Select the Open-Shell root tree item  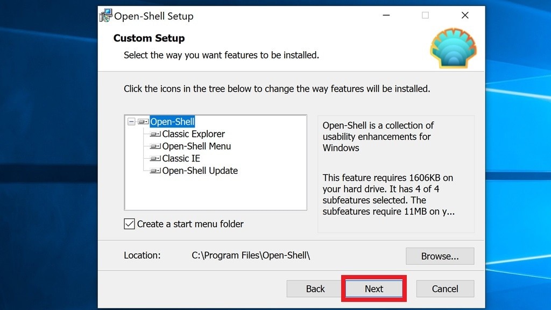pyautogui.click(x=172, y=122)
